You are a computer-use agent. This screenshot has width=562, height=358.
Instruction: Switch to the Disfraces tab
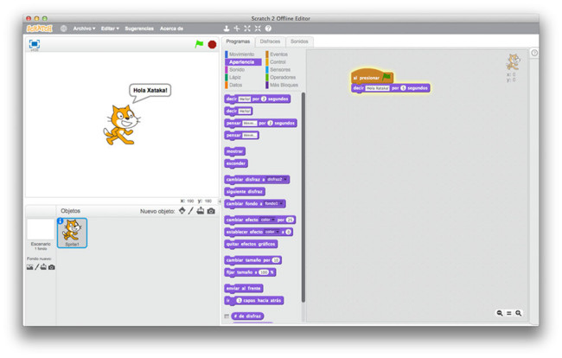(270, 42)
